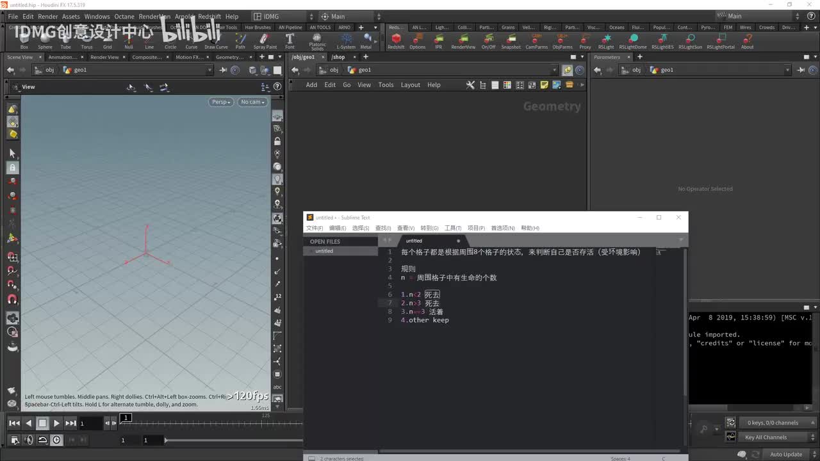Open the Tools menu in network editor
Image resolution: width=820 pixels, height=461 pixels.
[x=386, y=85]
